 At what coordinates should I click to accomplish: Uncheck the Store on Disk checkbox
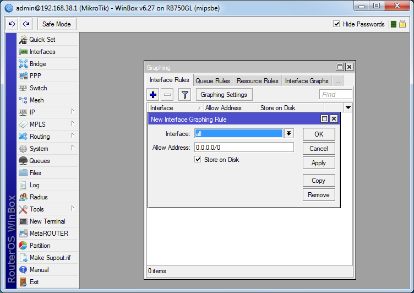[x=198, y=160]
